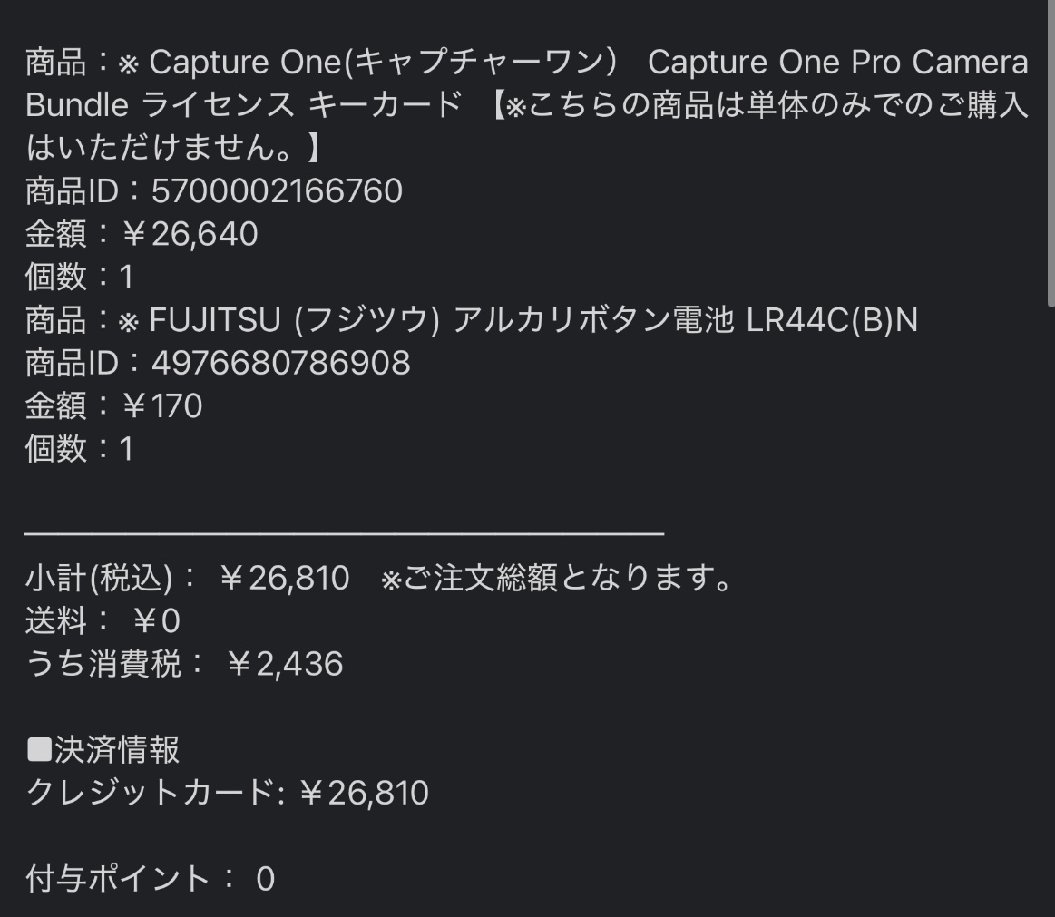Click the 小計(税込) subtotal ¥26,810 amount
Viewport: 1055px width, 917px height.
point(285,578)
